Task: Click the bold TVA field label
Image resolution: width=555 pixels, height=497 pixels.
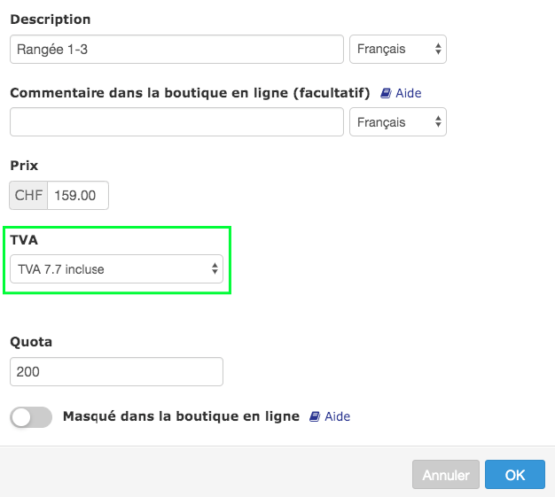Action: [24, 240]
